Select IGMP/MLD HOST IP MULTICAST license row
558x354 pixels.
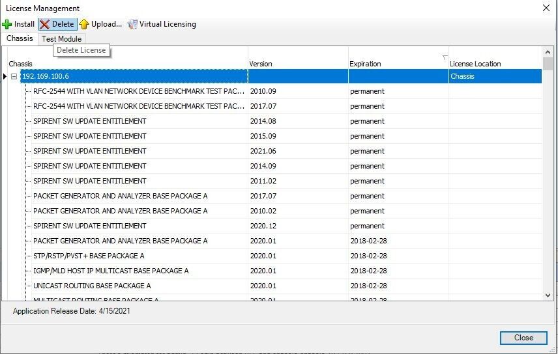(111, 271)
